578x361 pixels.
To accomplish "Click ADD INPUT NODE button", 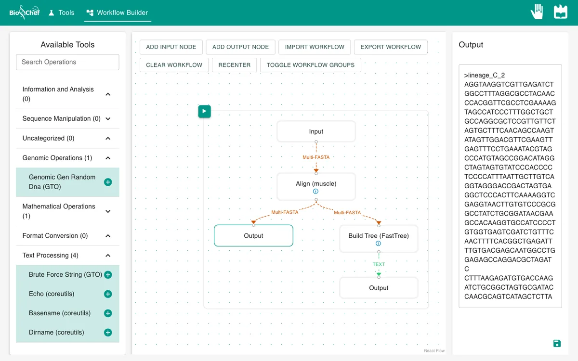I will click(x=171, y=47).
